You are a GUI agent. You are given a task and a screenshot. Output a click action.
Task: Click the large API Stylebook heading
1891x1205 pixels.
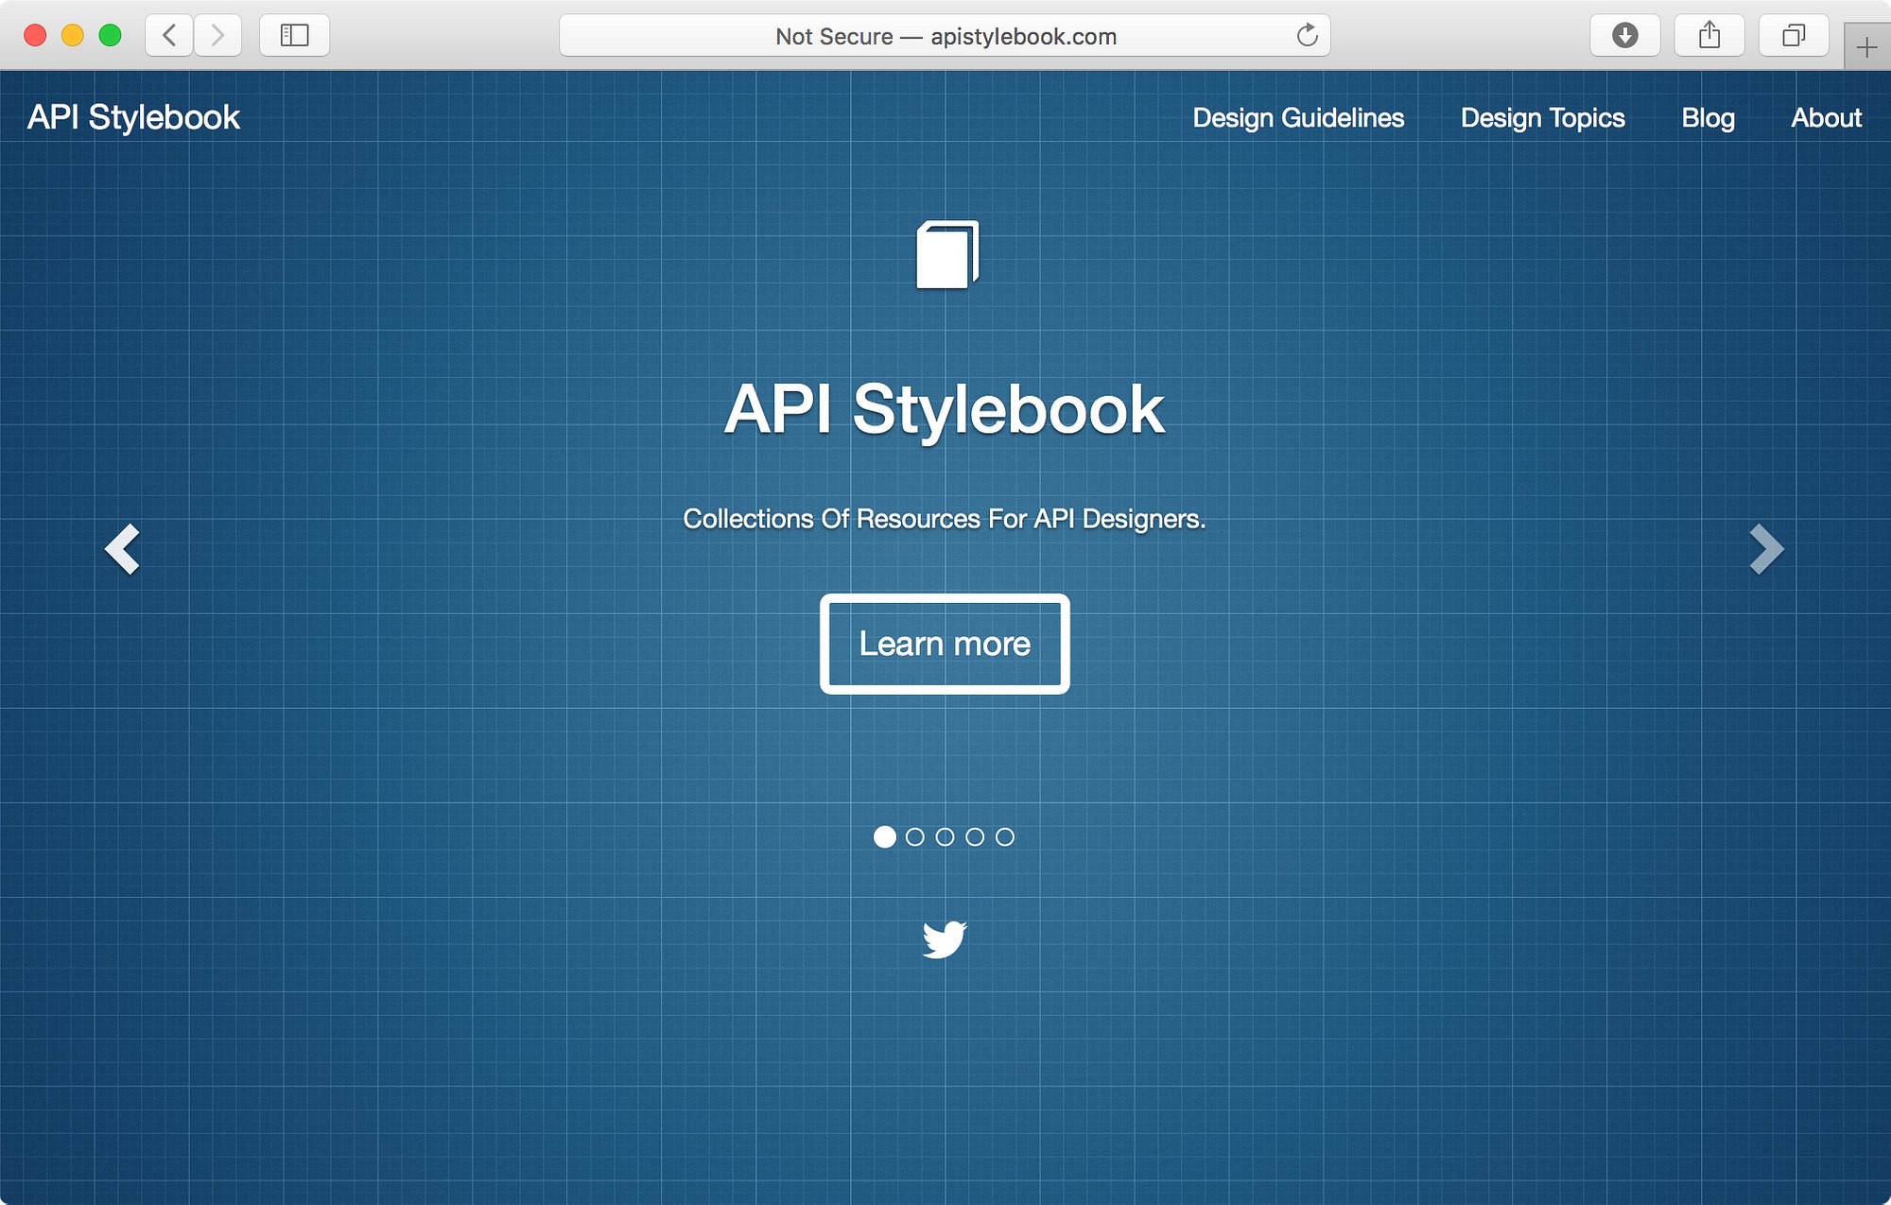click(x=945, y=409)
